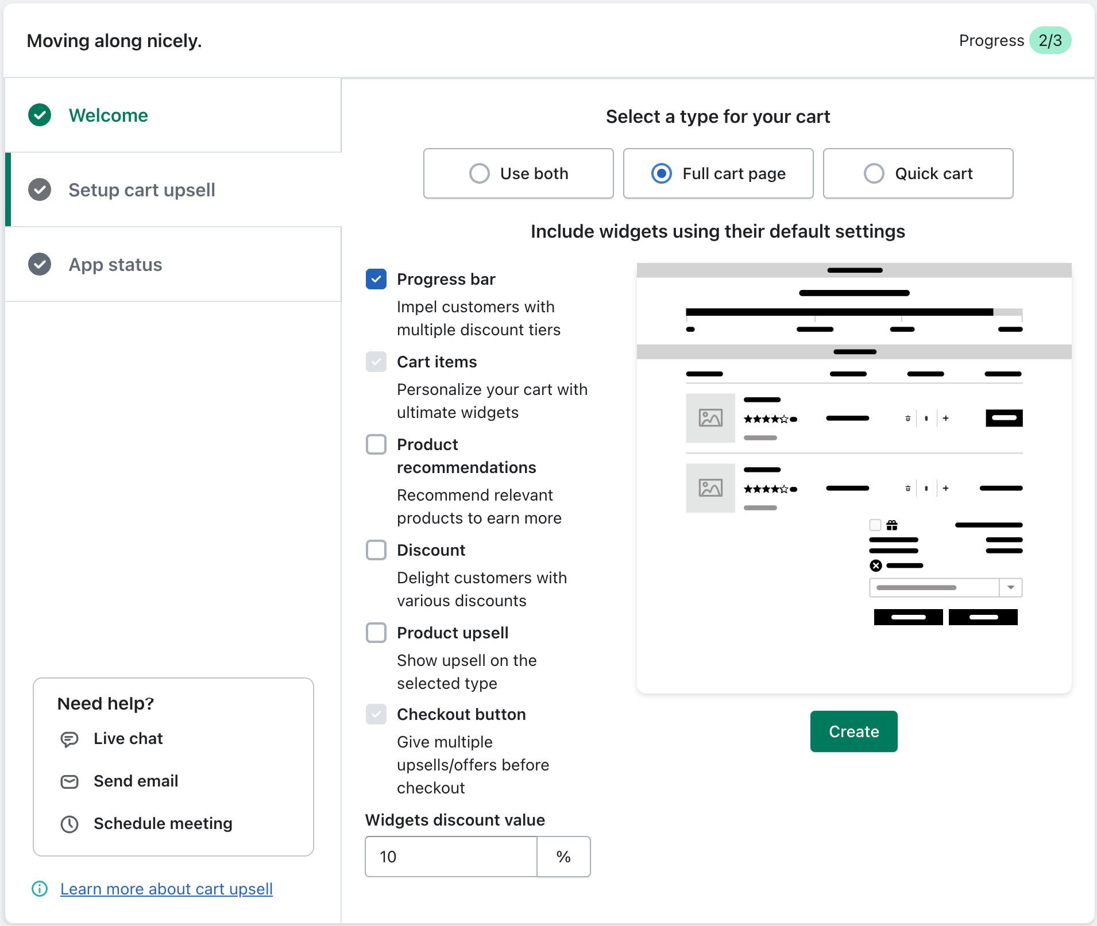The width and height of the screenshot is (1097, 926).
Task: Click the Discount widget label
Action: 431,550
